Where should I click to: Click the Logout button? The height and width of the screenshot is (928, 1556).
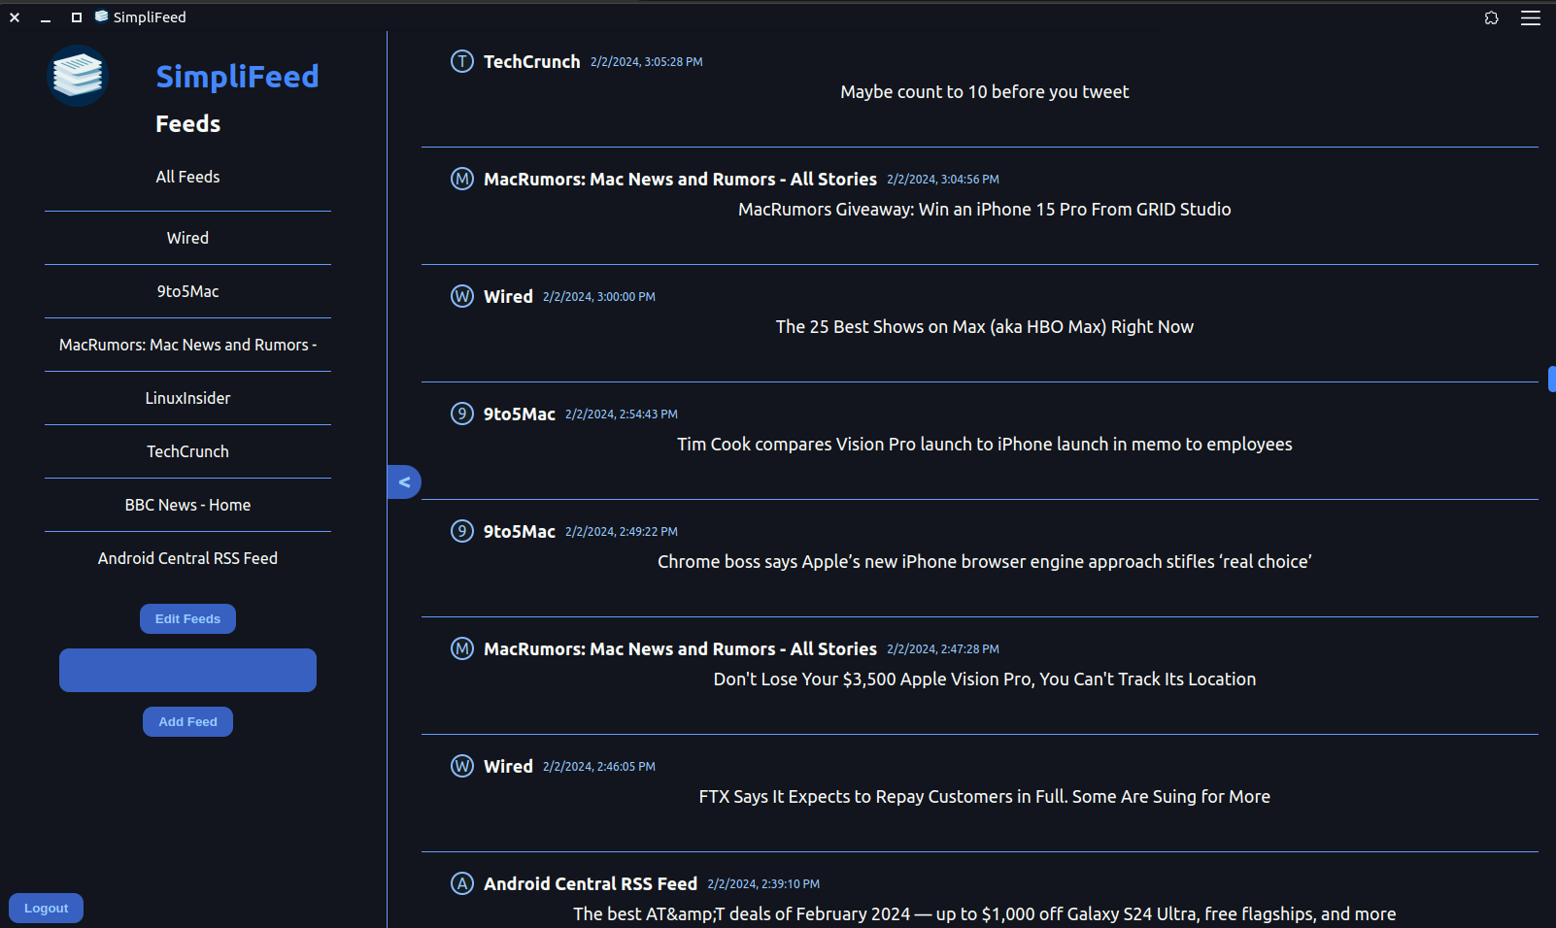point(46,908)
